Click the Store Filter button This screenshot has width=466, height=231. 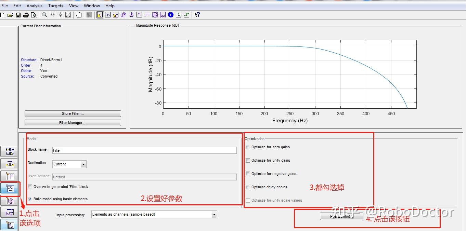click(x=73, y=113)
